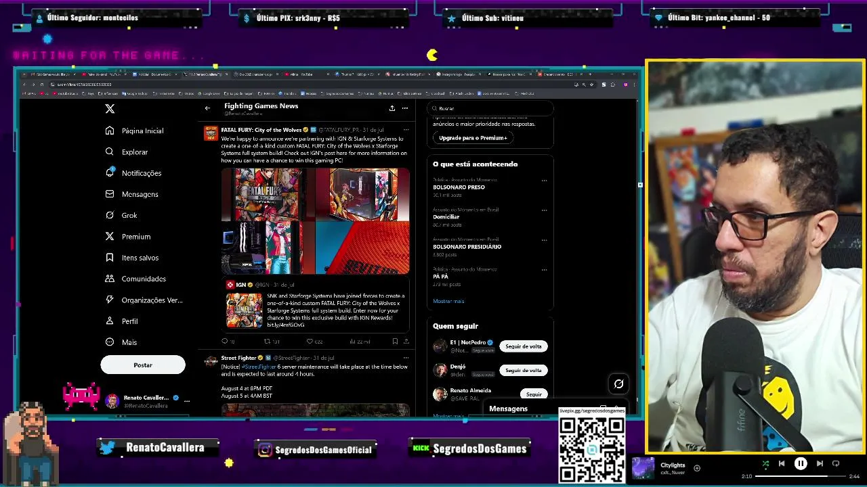Viewport: 867px width, 487px height.
Task: Open the BOLSONARO PRESIDIÁRIO trend
Action: [x=467, y=247]
